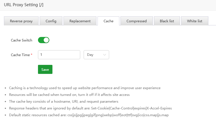Click the note about turning cache off

point(69,95)
